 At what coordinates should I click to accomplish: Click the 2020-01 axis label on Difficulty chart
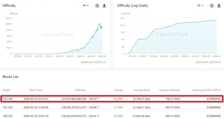coord(70,56)
